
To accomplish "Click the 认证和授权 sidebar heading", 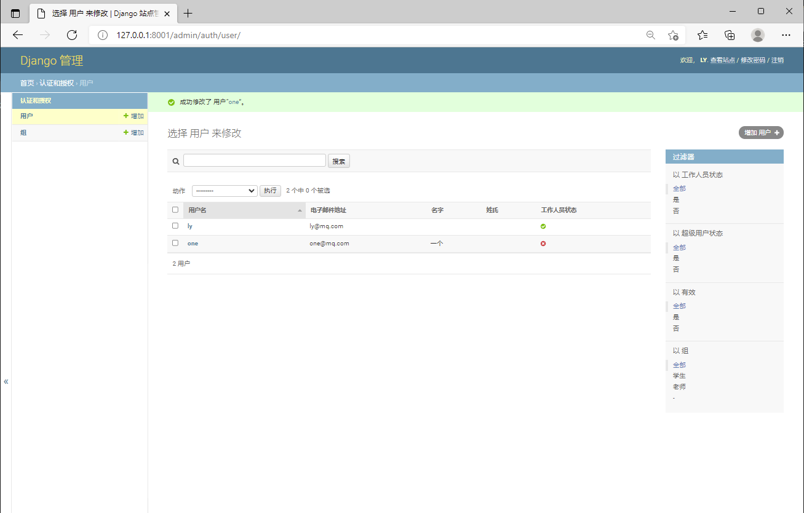I will point(36,100).
